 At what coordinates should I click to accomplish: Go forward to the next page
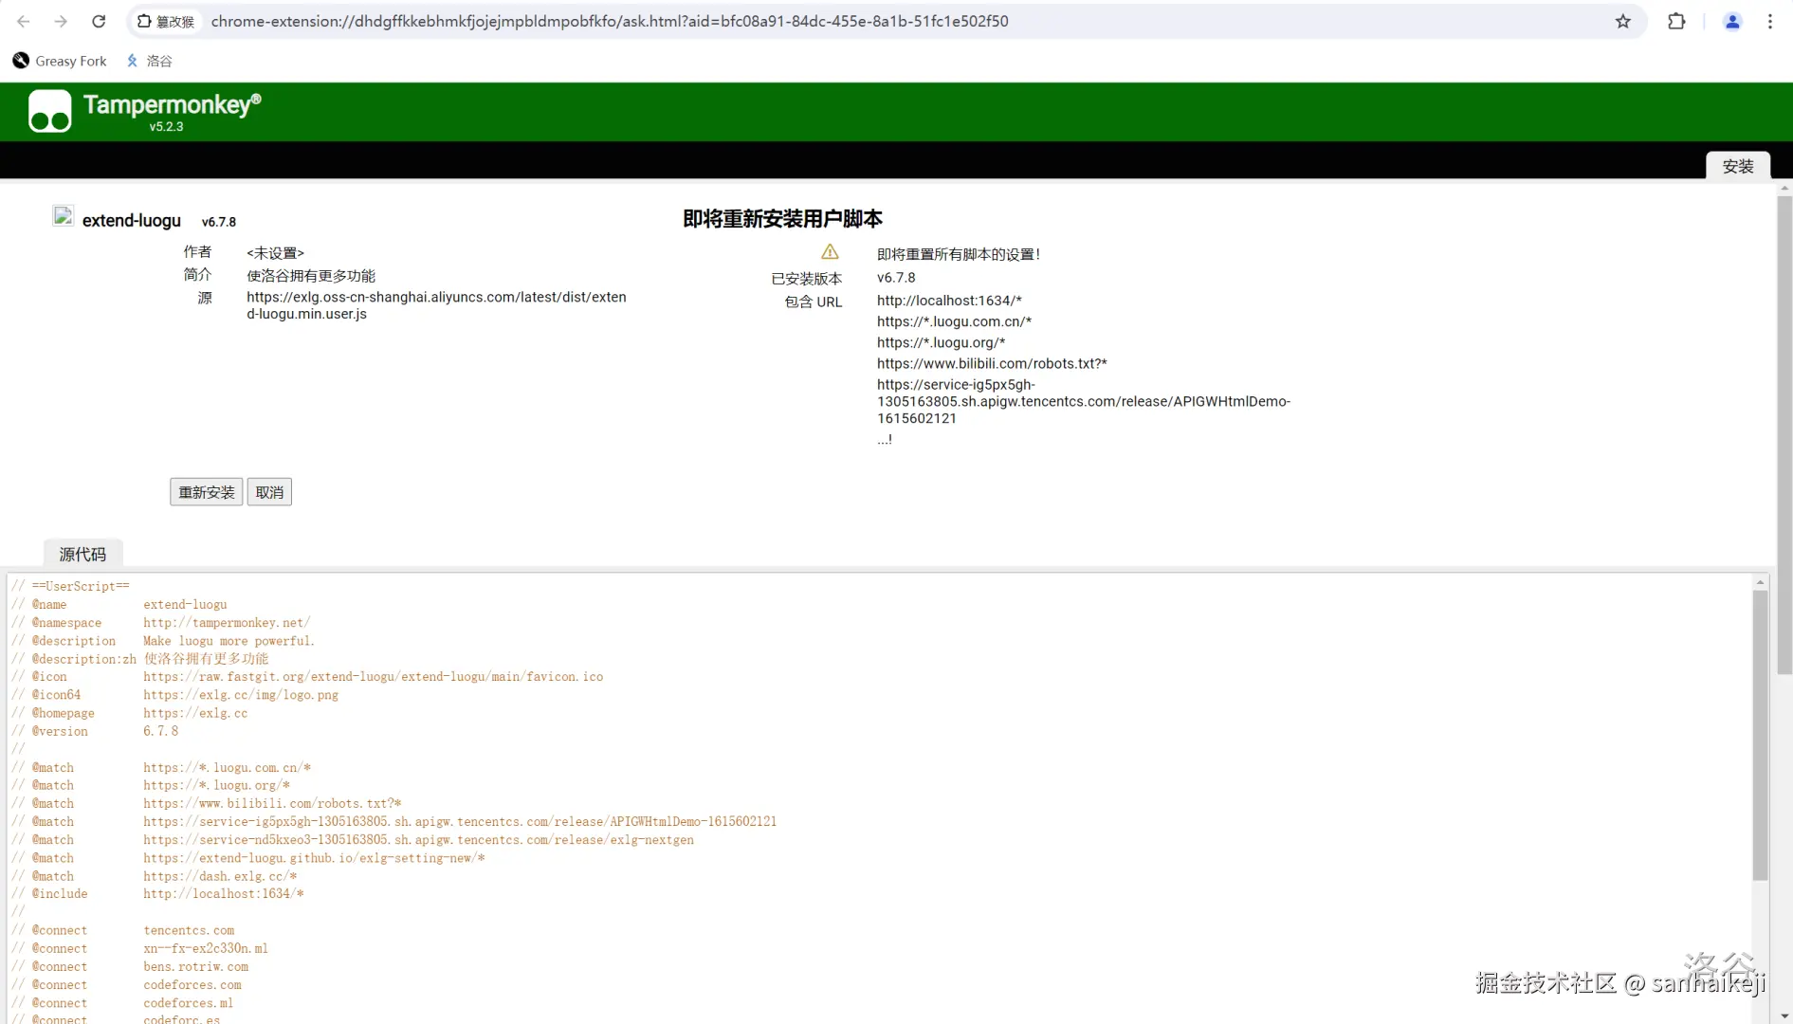click(x=61, y=21)
